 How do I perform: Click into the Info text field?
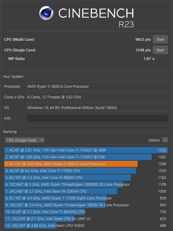click(97, 118)
